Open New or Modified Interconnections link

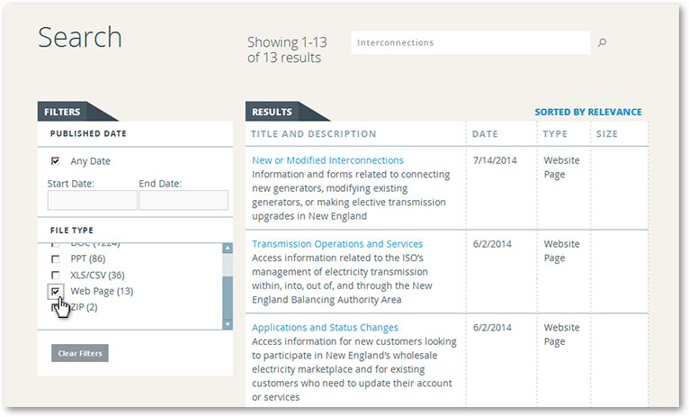click(327, 160)
